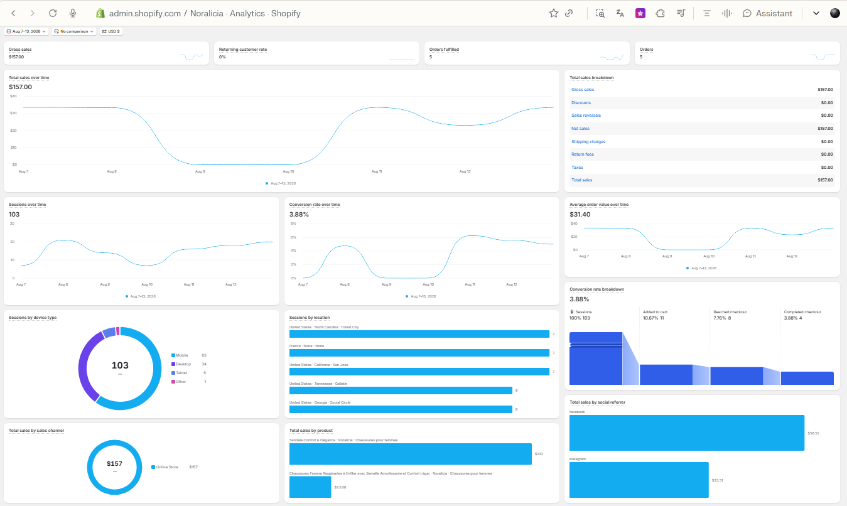The width and height of the screenshot is (847, 506).
Task: Open the Assistant panel
Action: (767, 13)
